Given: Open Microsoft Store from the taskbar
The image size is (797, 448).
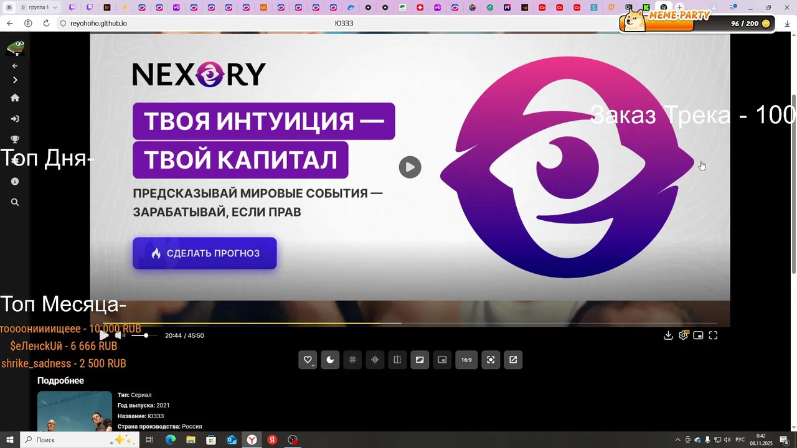Looking at the screenshot, I should tap(211, 440).
